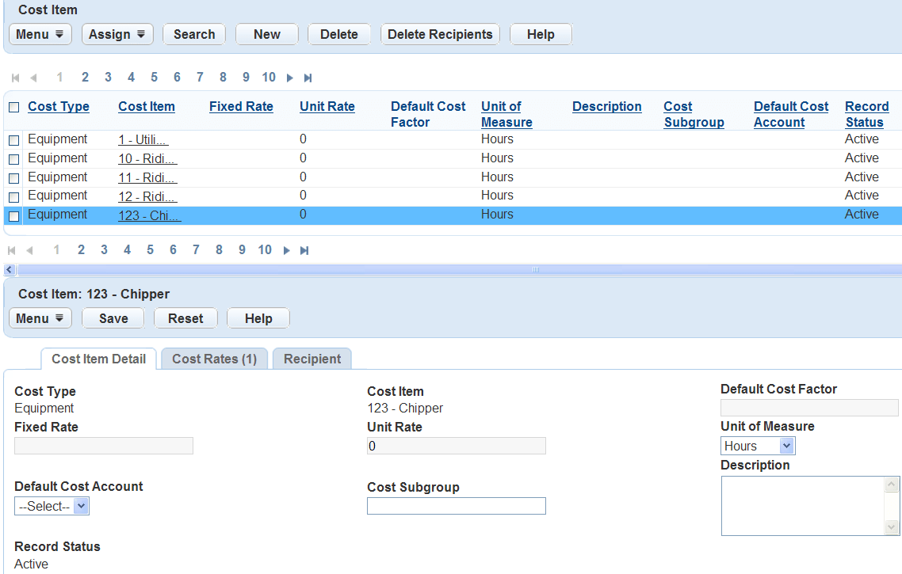Click last page arrow in bottom pager

pos(304,250)
